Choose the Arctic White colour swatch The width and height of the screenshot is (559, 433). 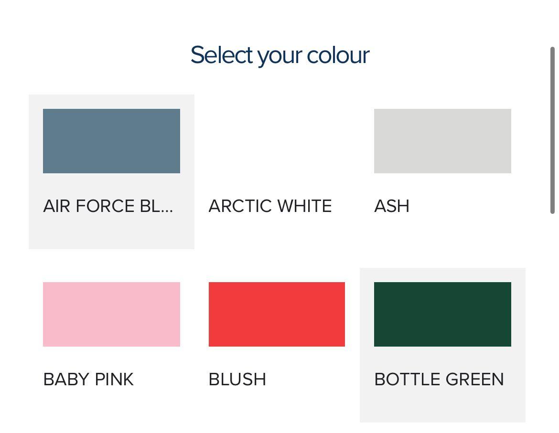[x=277, y=141]
